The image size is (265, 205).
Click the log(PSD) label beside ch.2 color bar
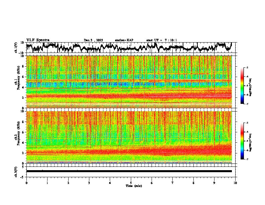coord(250,142)
